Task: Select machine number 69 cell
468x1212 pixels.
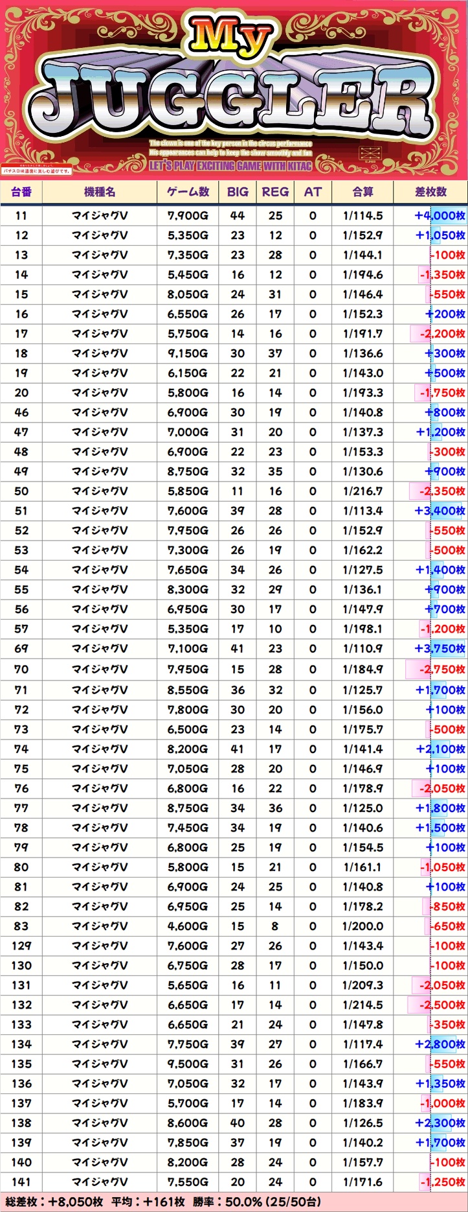Action: (21, 648)
